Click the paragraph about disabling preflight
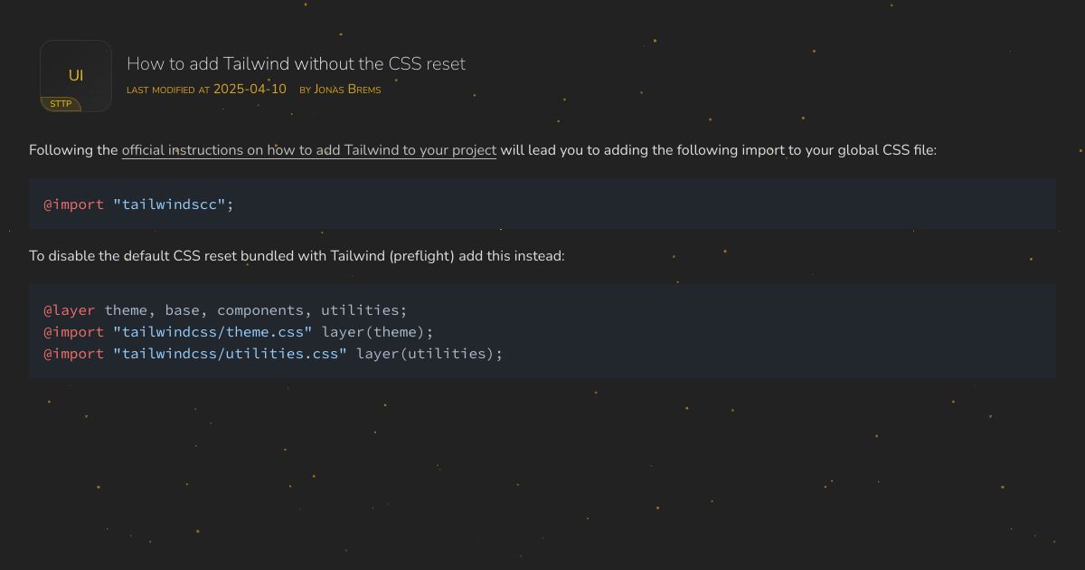 click(x=297, y=256)
